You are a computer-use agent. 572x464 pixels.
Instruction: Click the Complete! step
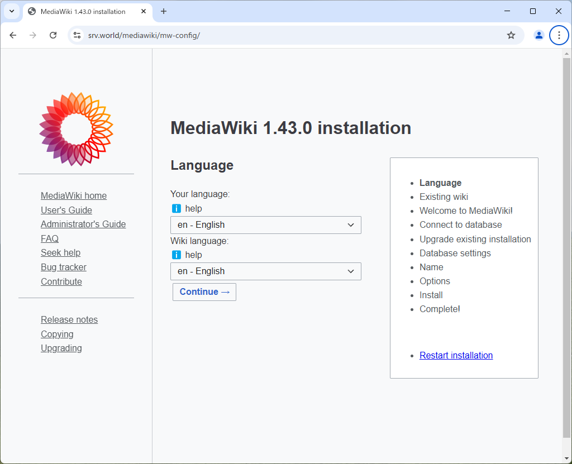point(440,309)
